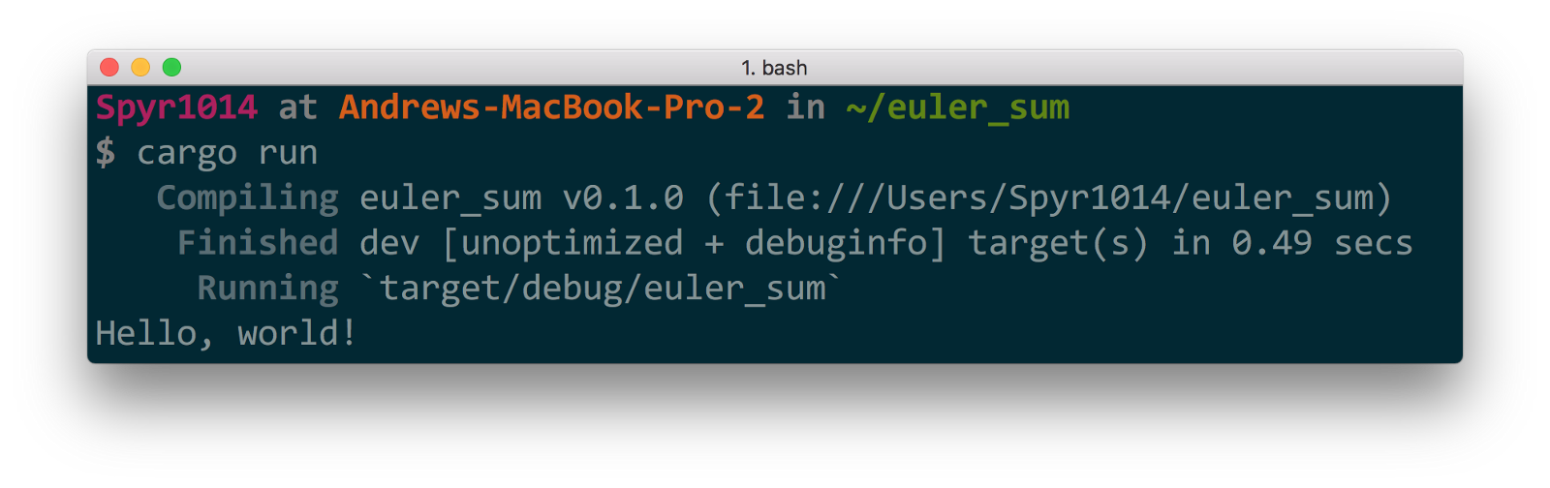Click the green fullscreen window button

pyautogui.click(x=171, y=67)
